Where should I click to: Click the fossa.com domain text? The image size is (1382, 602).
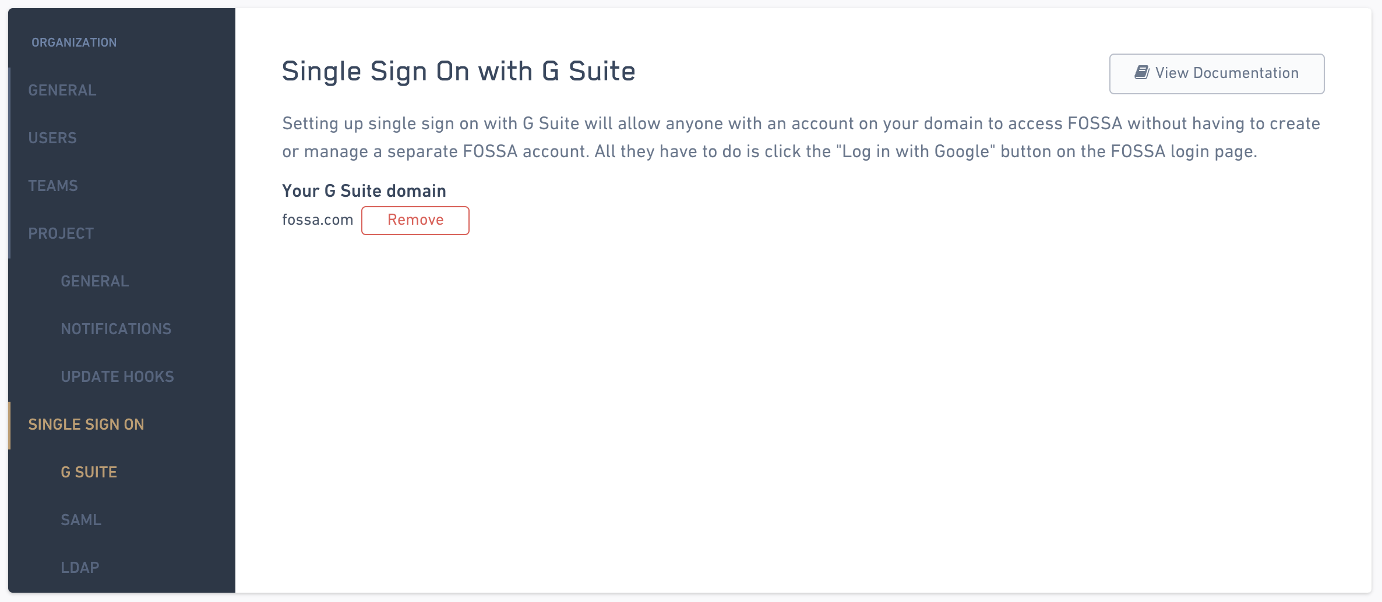point(318,220)
